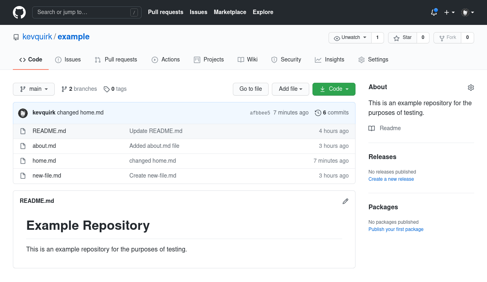This screenshot has width=487, height=282.
Task: Click the commit author avatar
Action: click(x=23, y=113)
